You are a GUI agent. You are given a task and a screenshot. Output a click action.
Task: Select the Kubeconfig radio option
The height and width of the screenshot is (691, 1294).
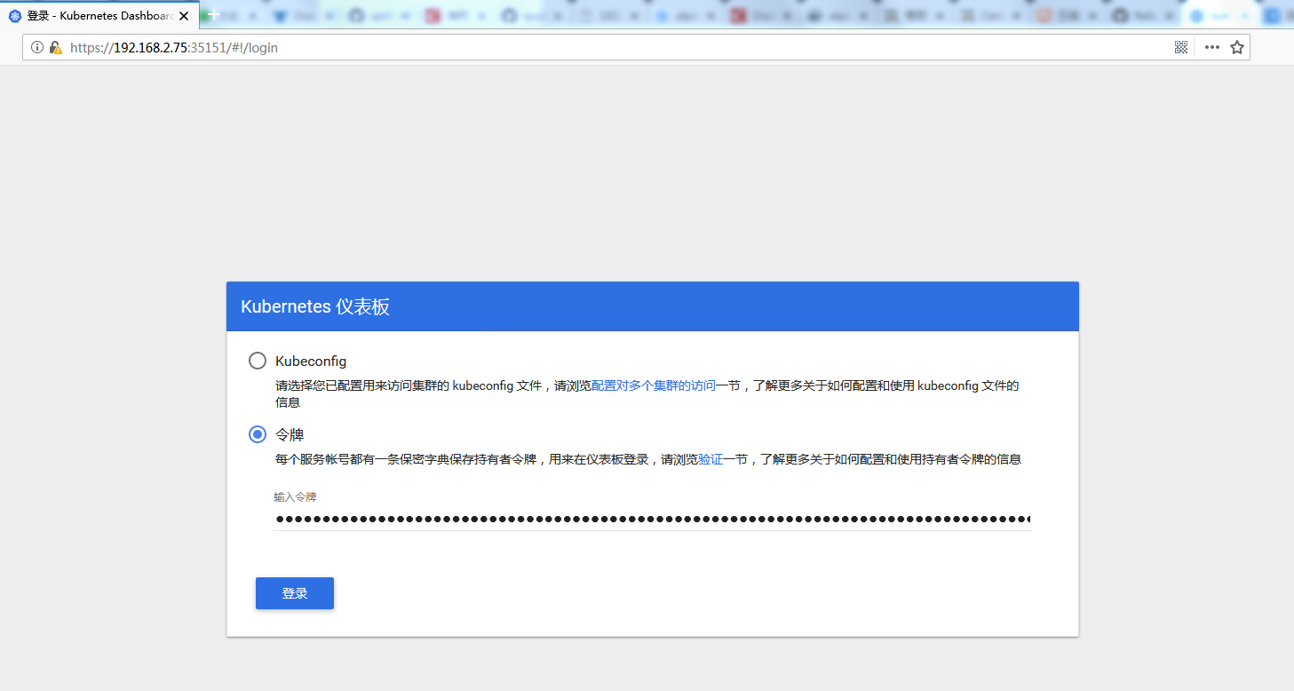coord(258,361)
